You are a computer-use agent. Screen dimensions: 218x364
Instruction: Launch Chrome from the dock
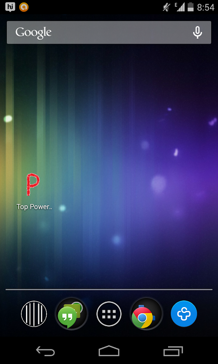[x=146, y=314]
